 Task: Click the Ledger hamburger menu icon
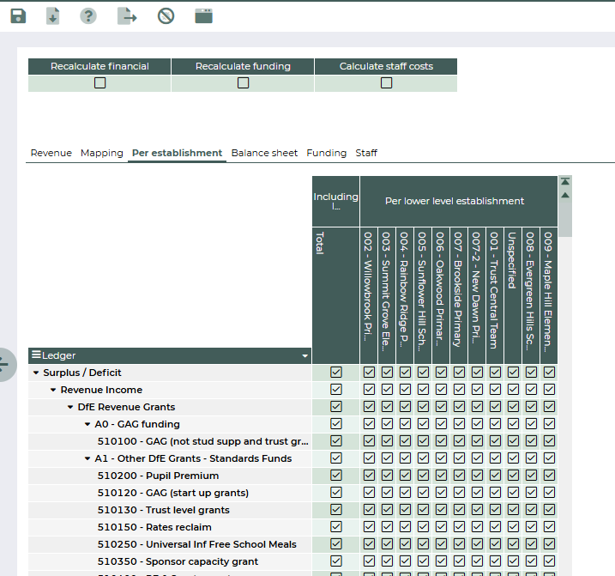pyautogui.click(x=35, y=355)
